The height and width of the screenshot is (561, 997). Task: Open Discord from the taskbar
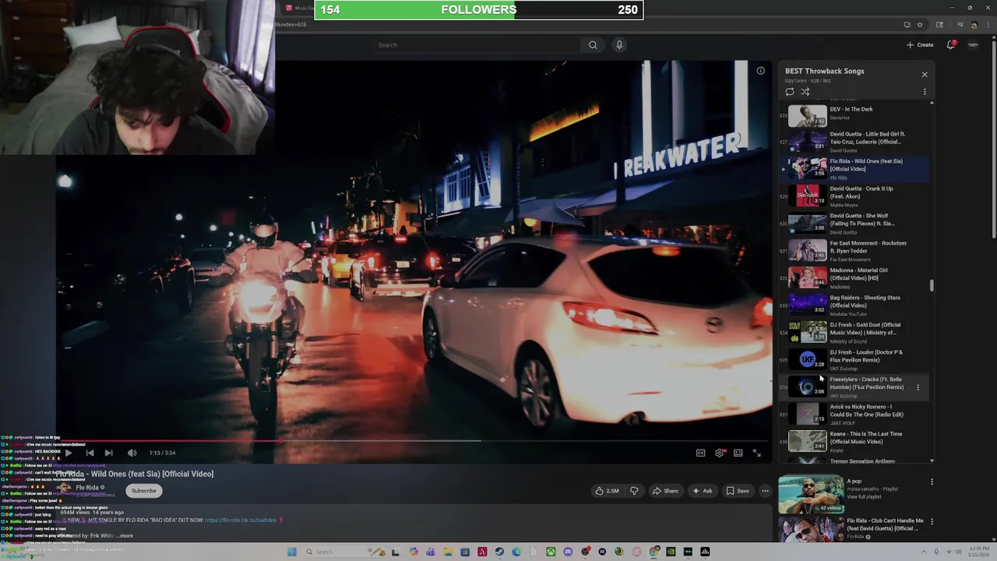[568, 552]
